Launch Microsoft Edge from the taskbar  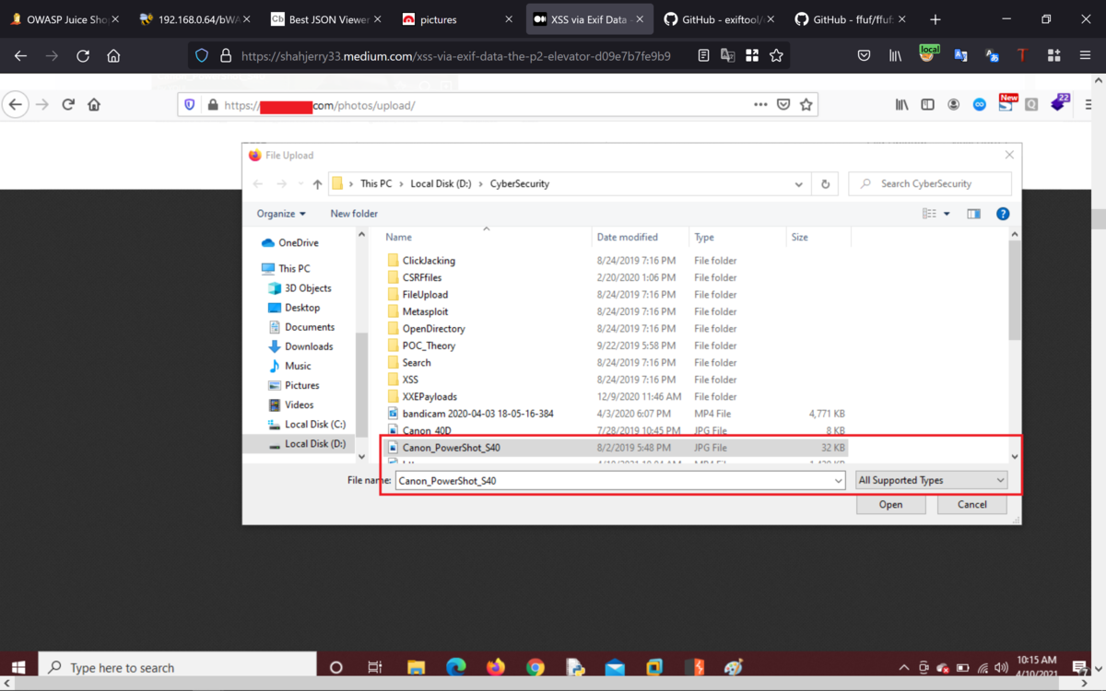pos(455,667)
